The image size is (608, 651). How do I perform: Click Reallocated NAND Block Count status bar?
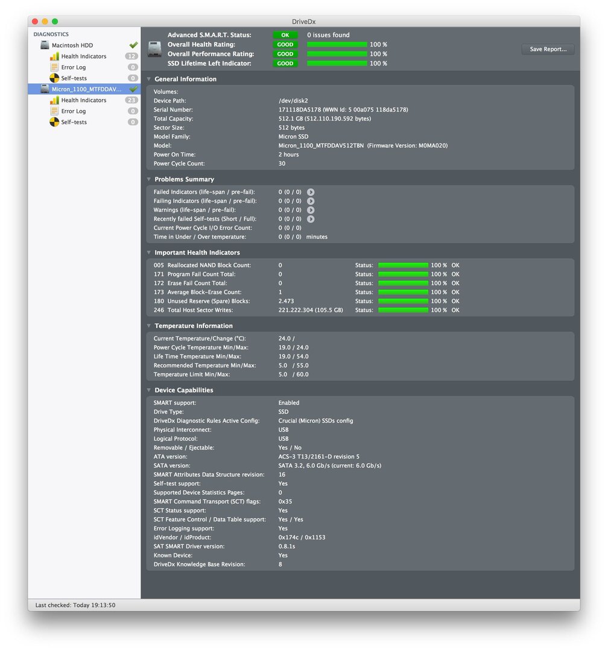click(403, 265)
